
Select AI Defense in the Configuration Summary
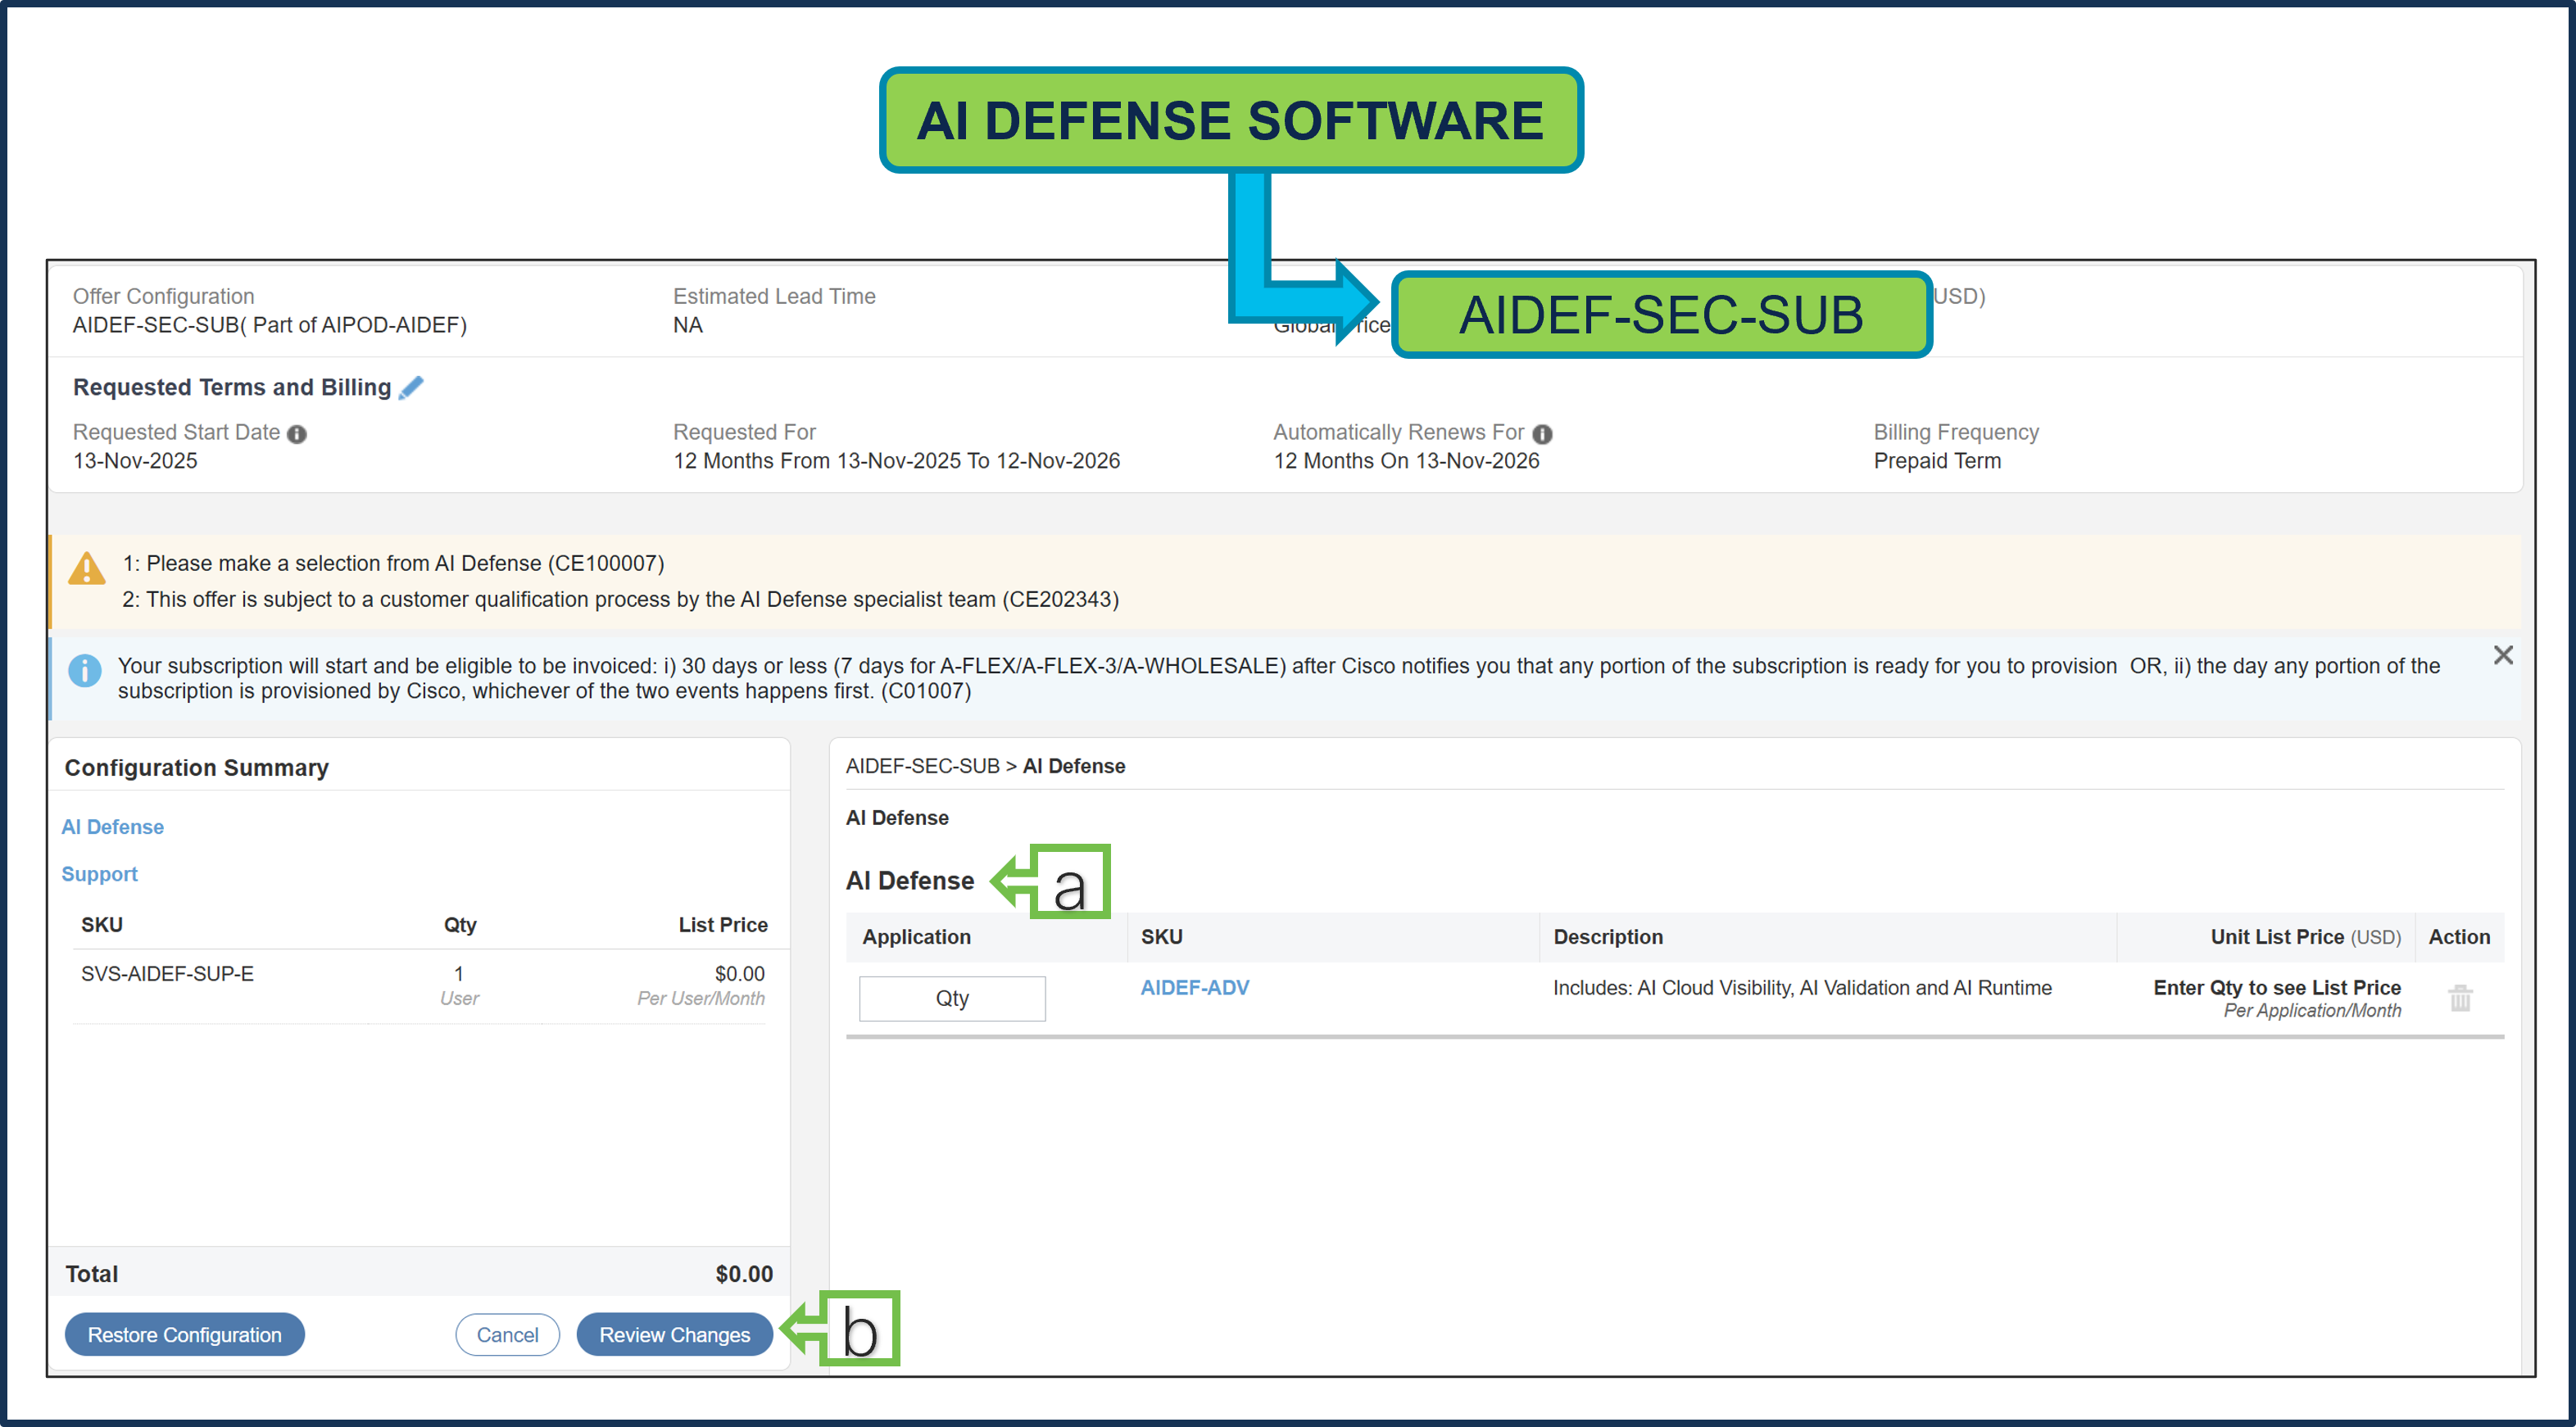pyautogui.click(x=112, y=827)
